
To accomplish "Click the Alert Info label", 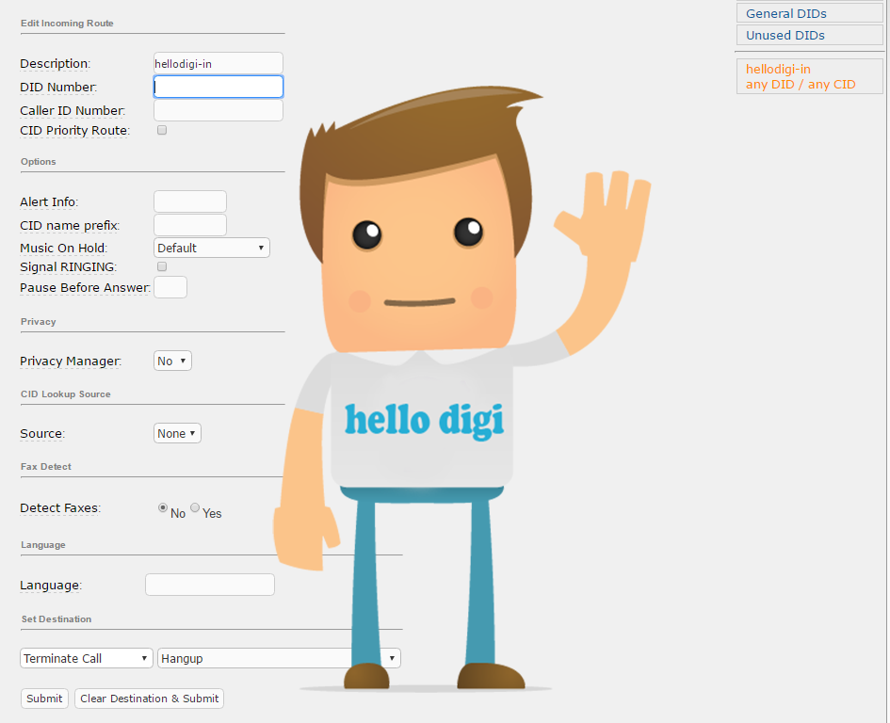I will point(49,202).
